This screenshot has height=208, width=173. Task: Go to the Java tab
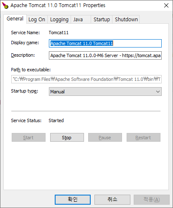[81, 20]
